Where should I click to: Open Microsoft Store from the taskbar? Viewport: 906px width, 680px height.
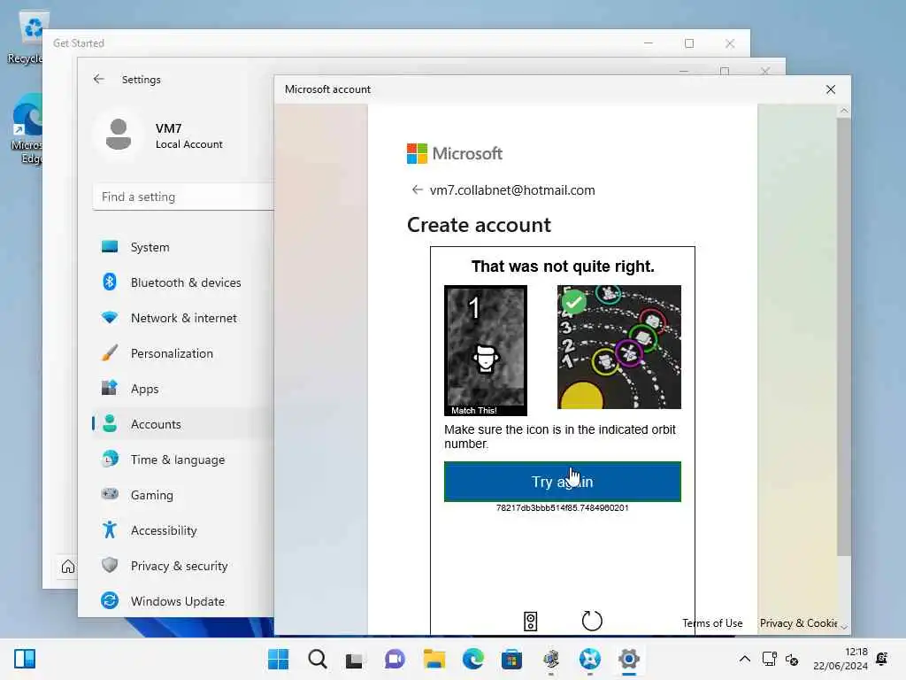pyautogui.click(x=512, y=659)
